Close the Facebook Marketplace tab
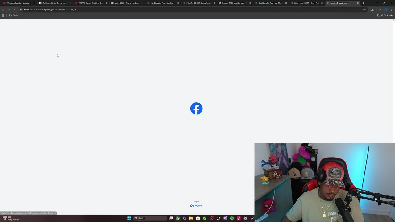Image resolution: width=395 pixels, height=222 pixels. coord(358,3)
